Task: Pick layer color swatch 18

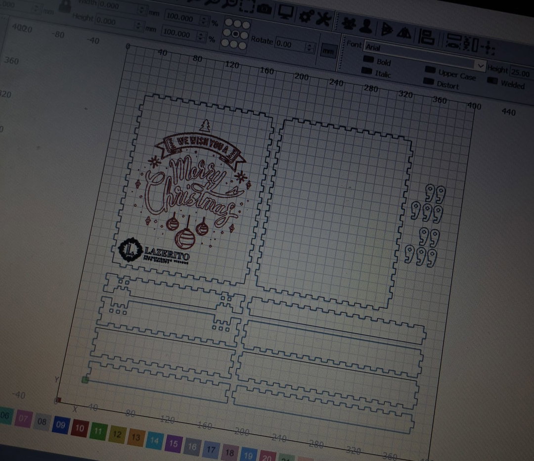Action: tap(229, 453)
